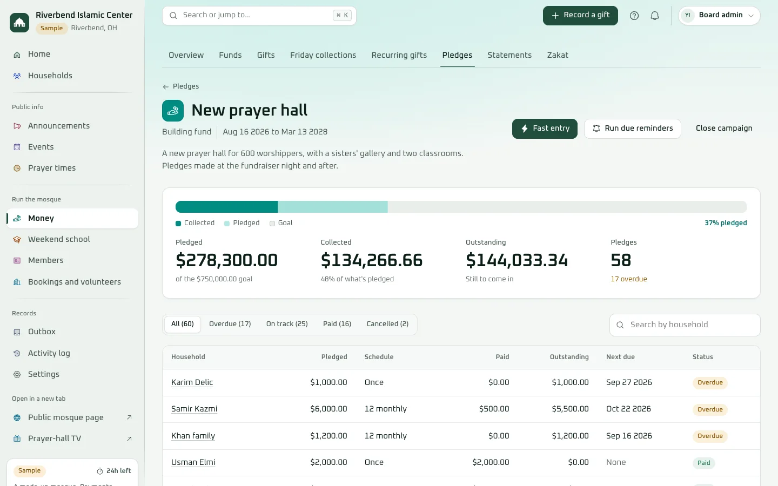
Task: Open Samir Kazmi household link
Action: tap(194, 409)
